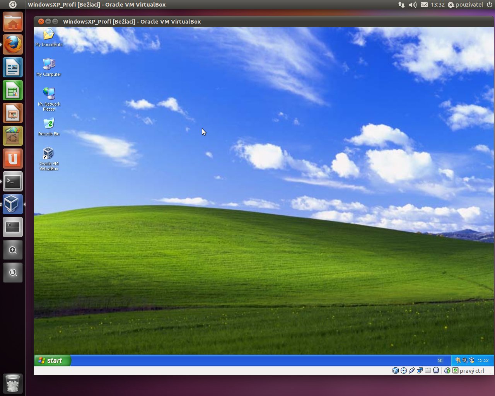The height and width of the screenshot is (396, 495).
Task: Click the mouse integration status icon
Action: pos(447,370)
